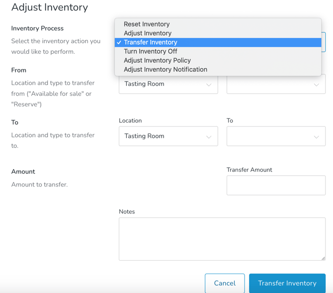
Task: Open the empty dropdown in From row
Action: 276,85
